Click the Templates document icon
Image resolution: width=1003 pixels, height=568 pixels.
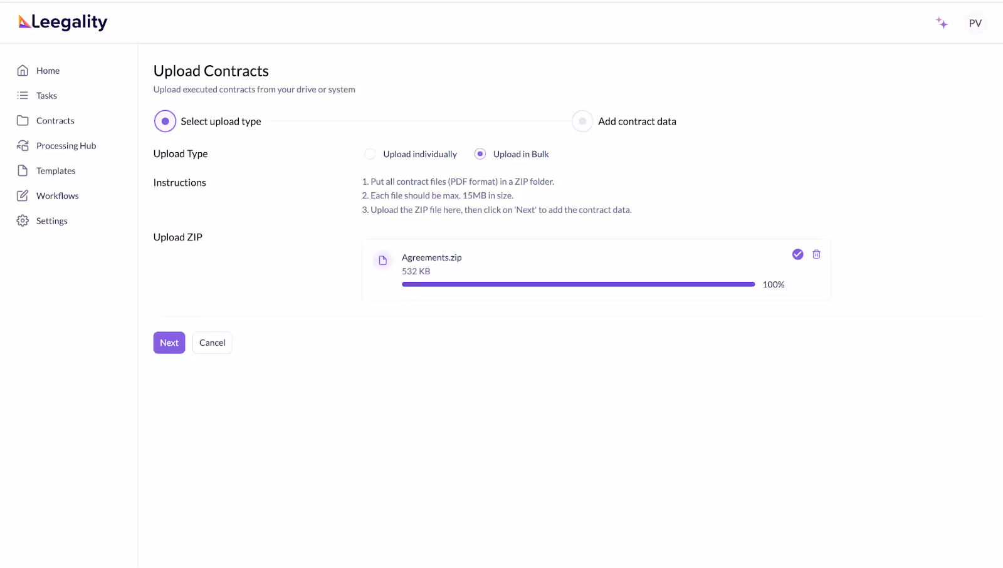[23, 170]
